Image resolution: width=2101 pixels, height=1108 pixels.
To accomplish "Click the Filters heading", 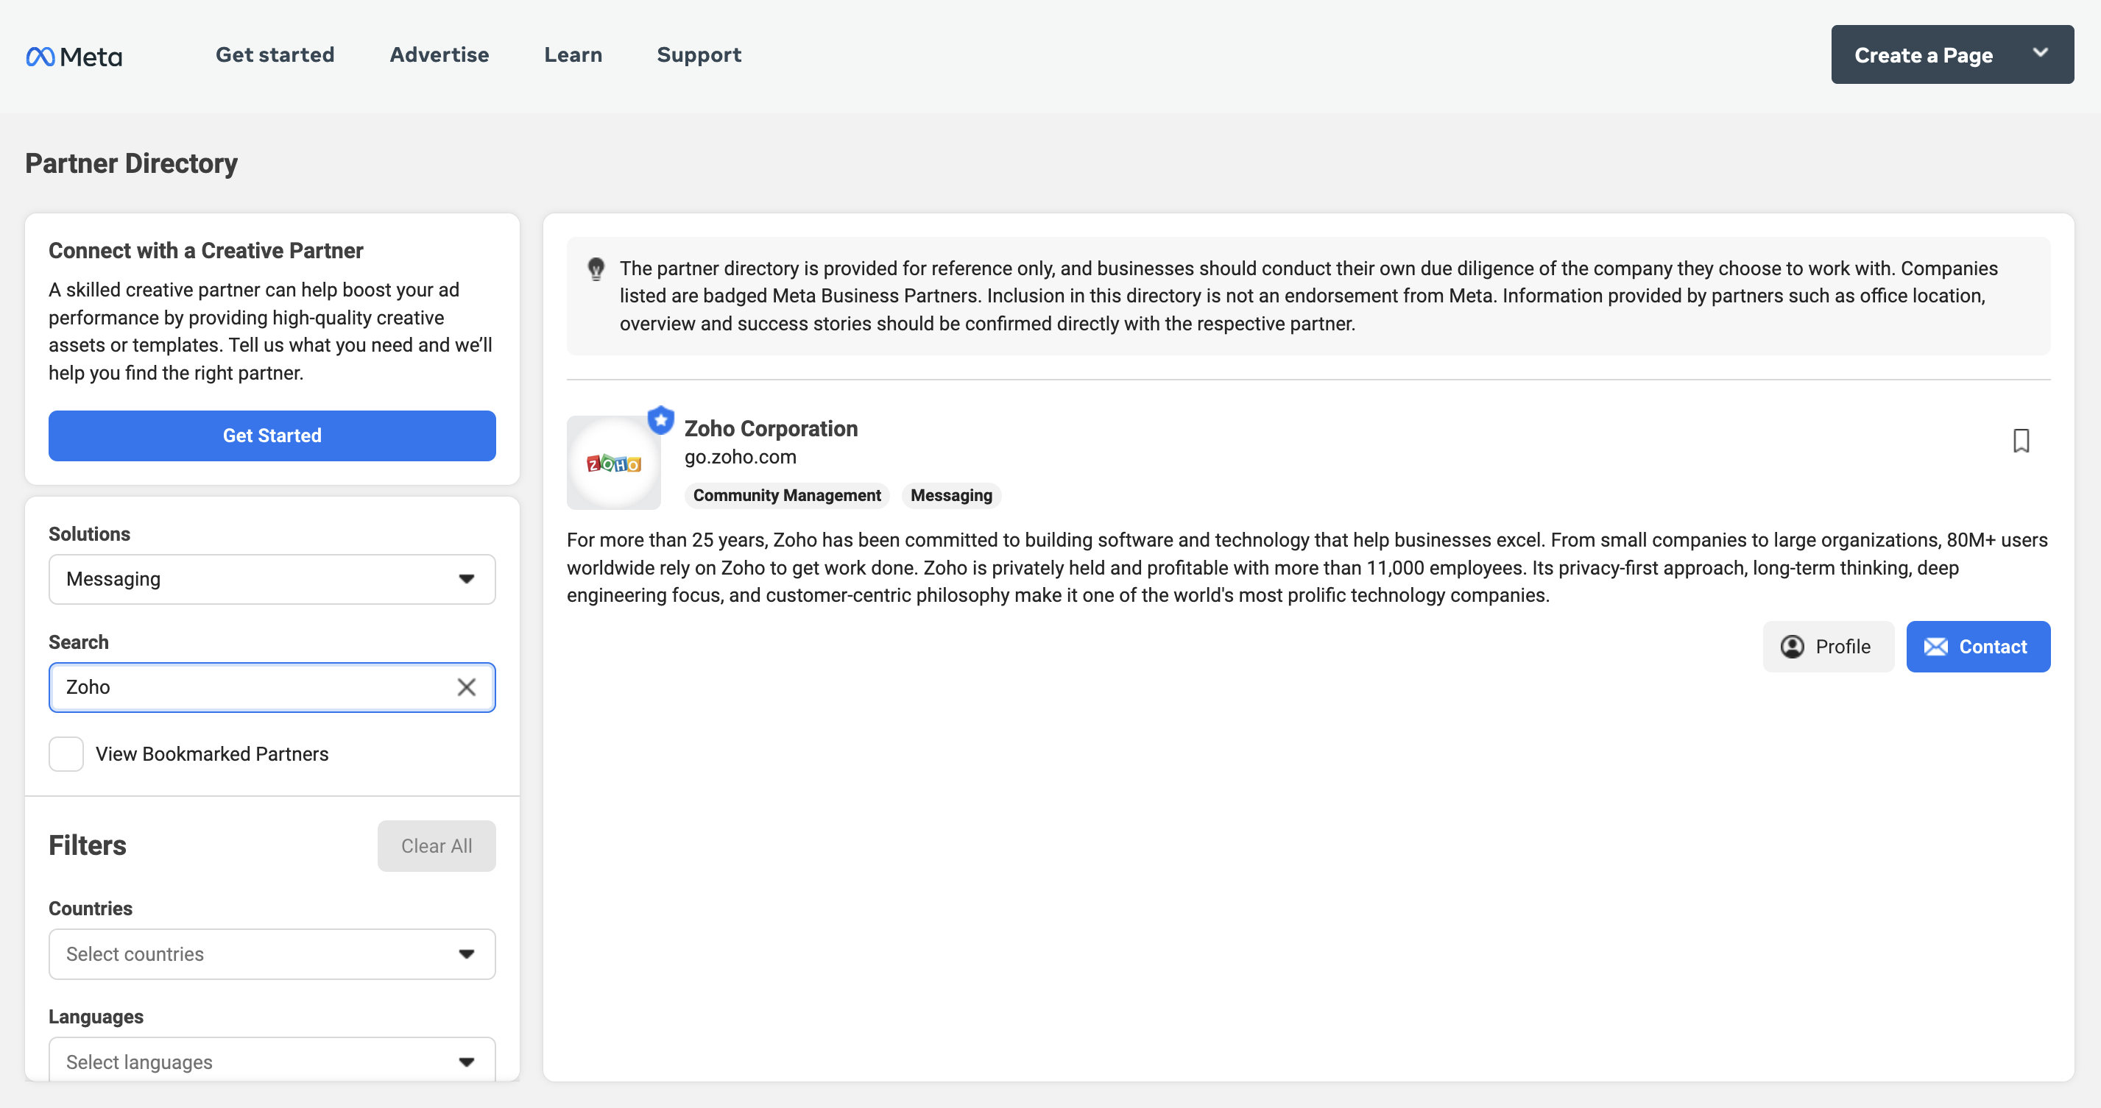I will coord(88,845).
